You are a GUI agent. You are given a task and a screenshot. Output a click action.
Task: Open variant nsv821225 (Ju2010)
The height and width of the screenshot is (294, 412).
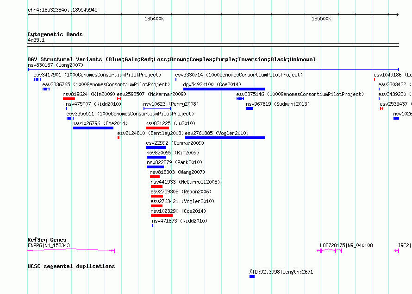[x=170, y=123]
